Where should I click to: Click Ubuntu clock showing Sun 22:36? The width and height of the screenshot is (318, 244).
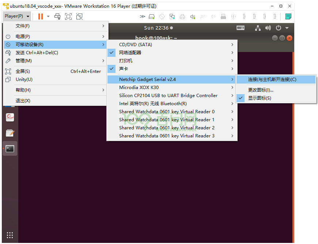(158, 28)
